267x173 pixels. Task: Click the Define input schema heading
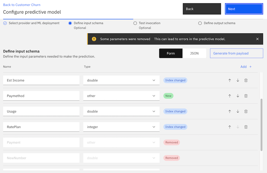coord(21,51)
